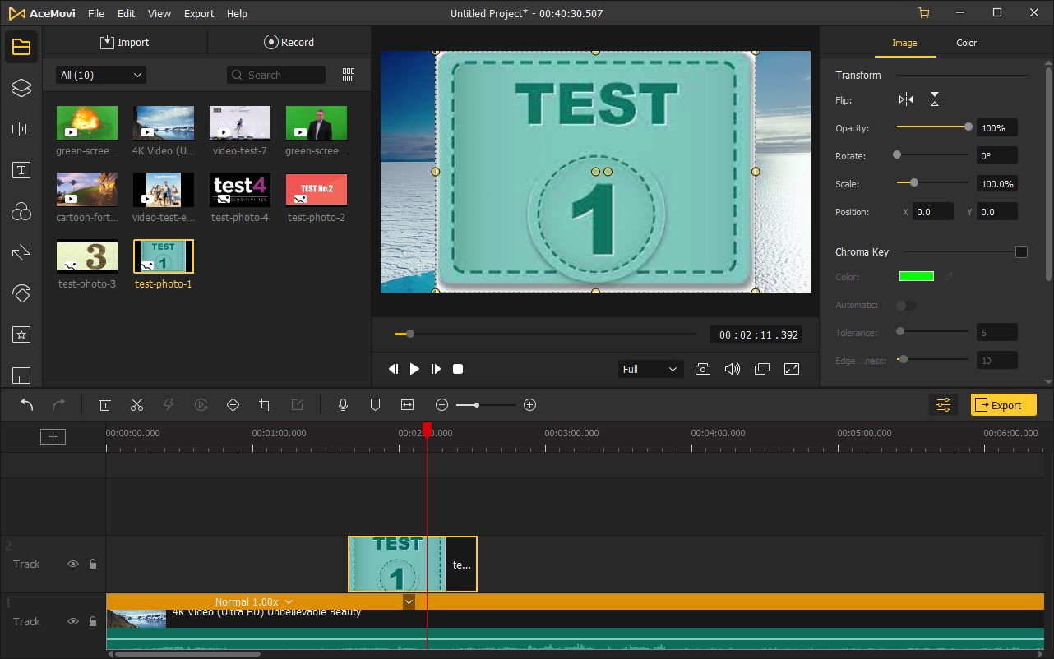
Task: Open the Audio panel in sidebar
Action: (21, 129)
